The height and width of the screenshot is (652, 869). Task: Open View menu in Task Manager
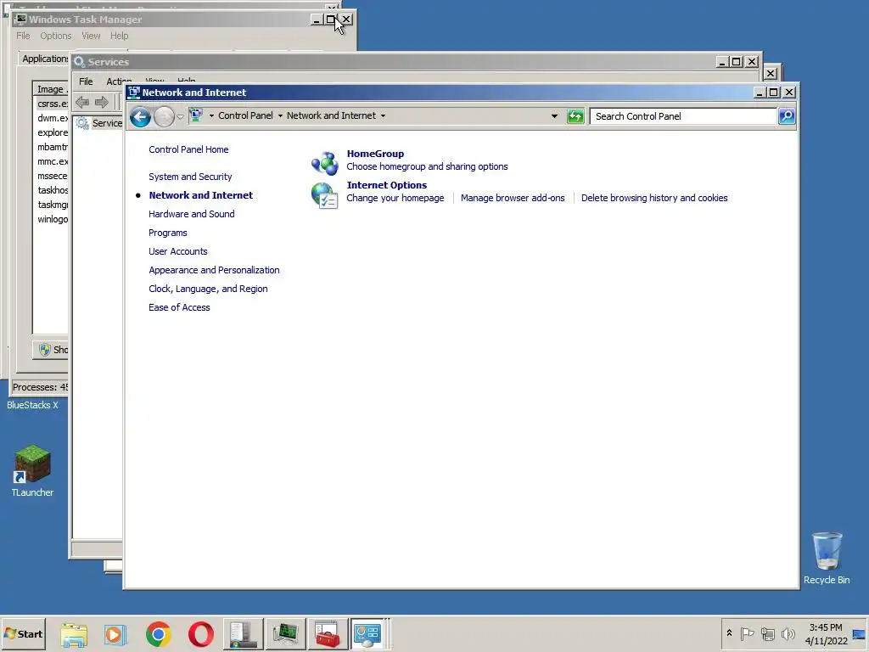[91, 36]
